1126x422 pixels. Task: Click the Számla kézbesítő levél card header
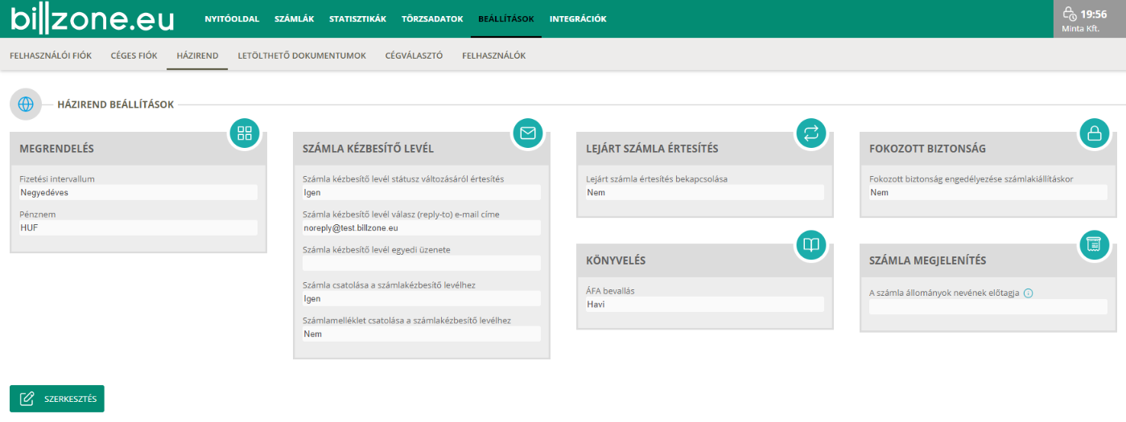pyautogui.click(x=422, y=149)
